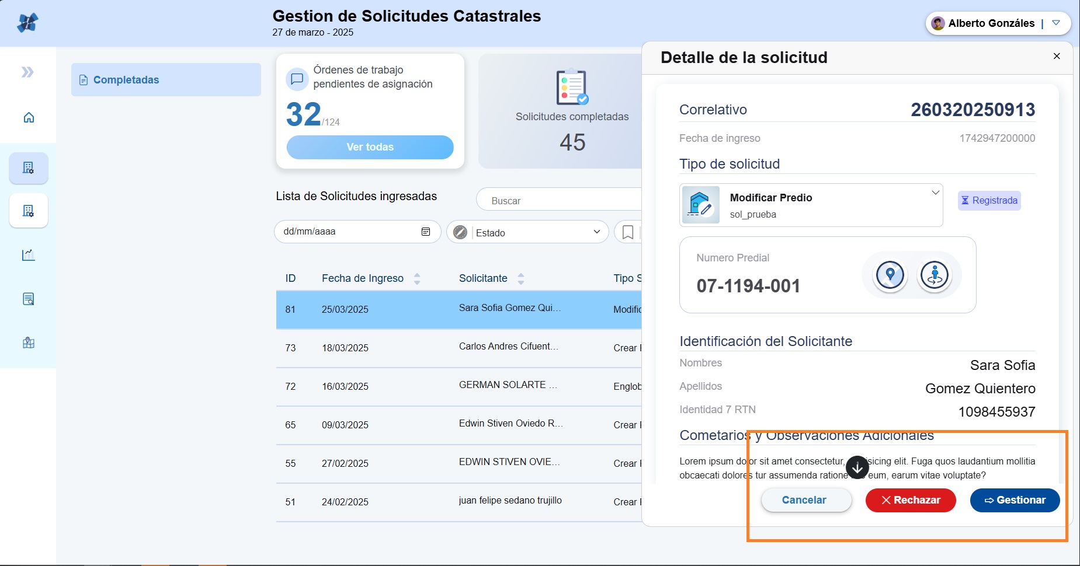Click the map pin location icon
Image resolution: width=1080 pixels, height=566 pixels.
tap(890, 275)
